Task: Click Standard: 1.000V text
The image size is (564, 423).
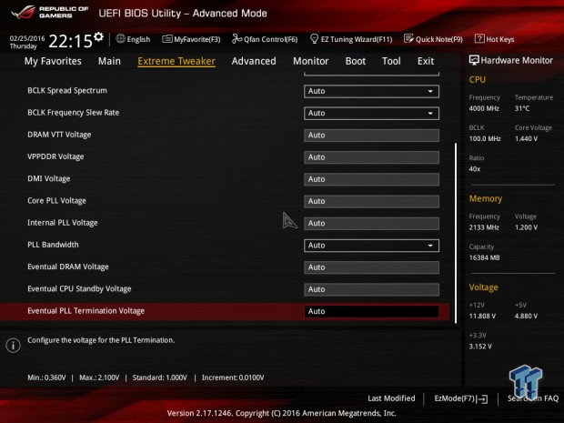Action: pos(160,378)
